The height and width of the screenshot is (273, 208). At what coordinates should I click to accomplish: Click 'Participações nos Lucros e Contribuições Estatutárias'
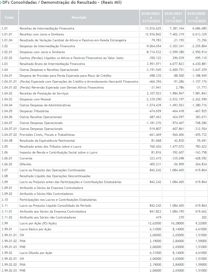pyautogui.click(x=58, y=200)
